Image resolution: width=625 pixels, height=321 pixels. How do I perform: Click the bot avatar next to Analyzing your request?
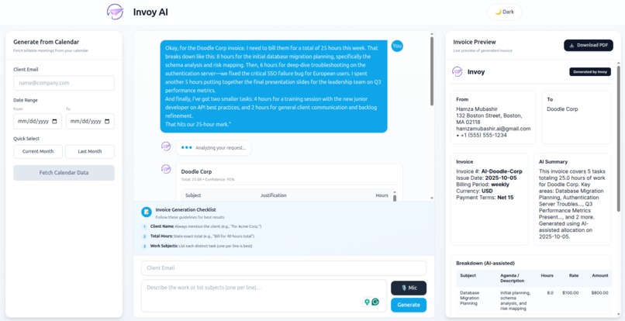166,147
